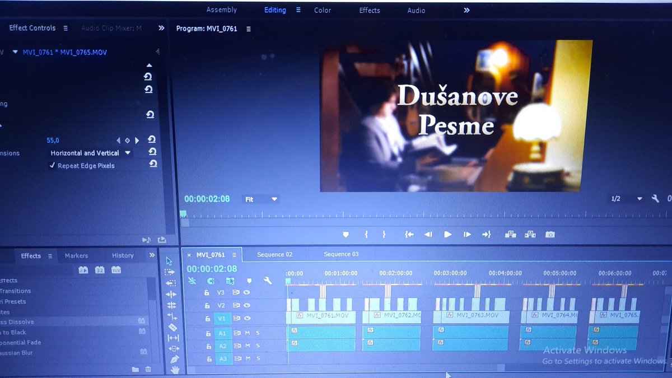Click Mark Out bracket button
This screenshot has height=378, width=672.
(x=384, y=235)
